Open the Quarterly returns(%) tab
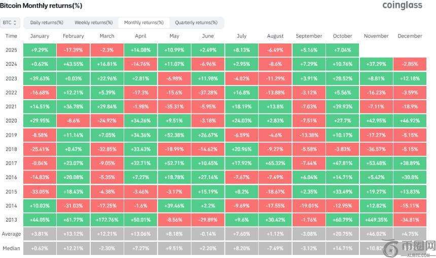This screenshot has width=436, height=258. (196, 23)
